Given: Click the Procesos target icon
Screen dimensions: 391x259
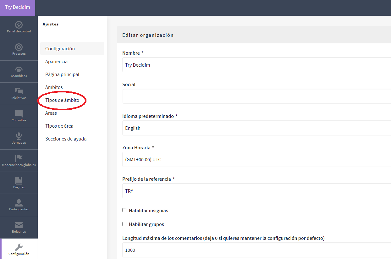Looking at the screenshot, I should click(19, 47).
